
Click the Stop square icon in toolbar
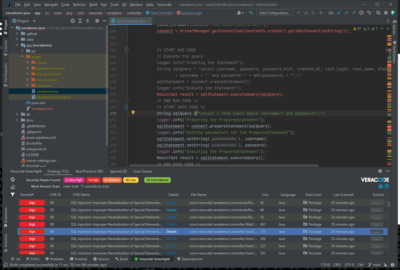click(x=321, y=13)
